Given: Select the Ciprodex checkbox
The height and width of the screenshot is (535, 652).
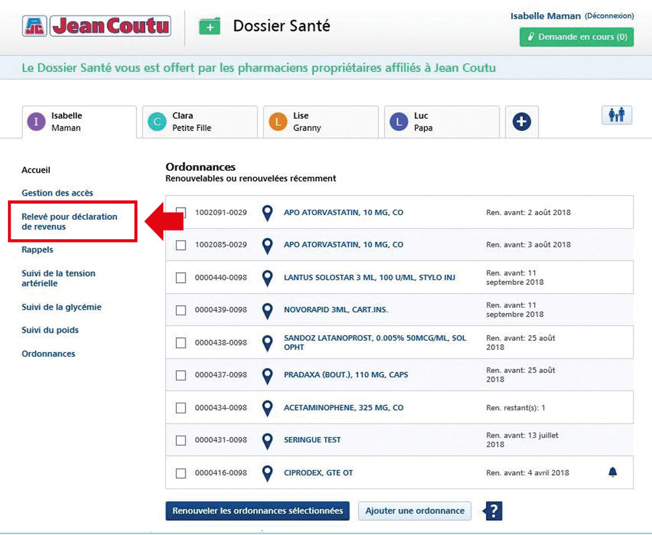Looking at the screenshot, I should 181,473.
